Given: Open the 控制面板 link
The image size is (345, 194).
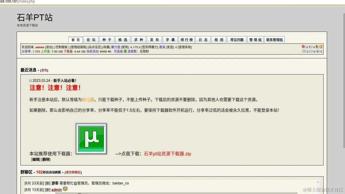Looking at the screenshot, I should [x=62, y=47].
